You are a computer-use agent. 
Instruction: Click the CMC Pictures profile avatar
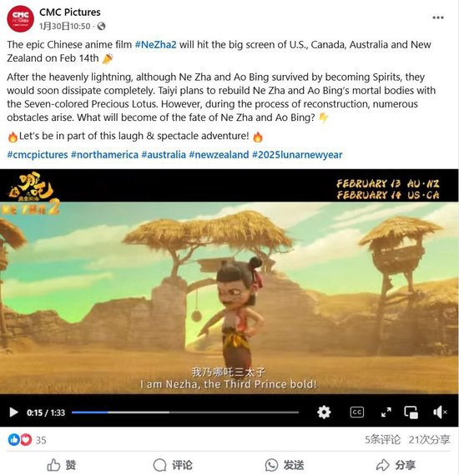(x=20, y=19)
